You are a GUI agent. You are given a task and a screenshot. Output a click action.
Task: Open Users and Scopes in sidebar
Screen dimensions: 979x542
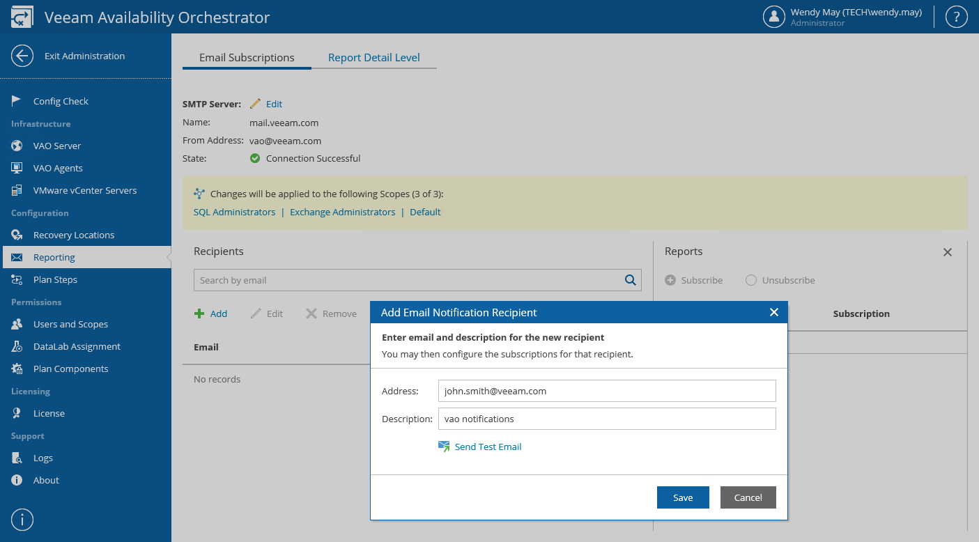[x=70, y=324]
